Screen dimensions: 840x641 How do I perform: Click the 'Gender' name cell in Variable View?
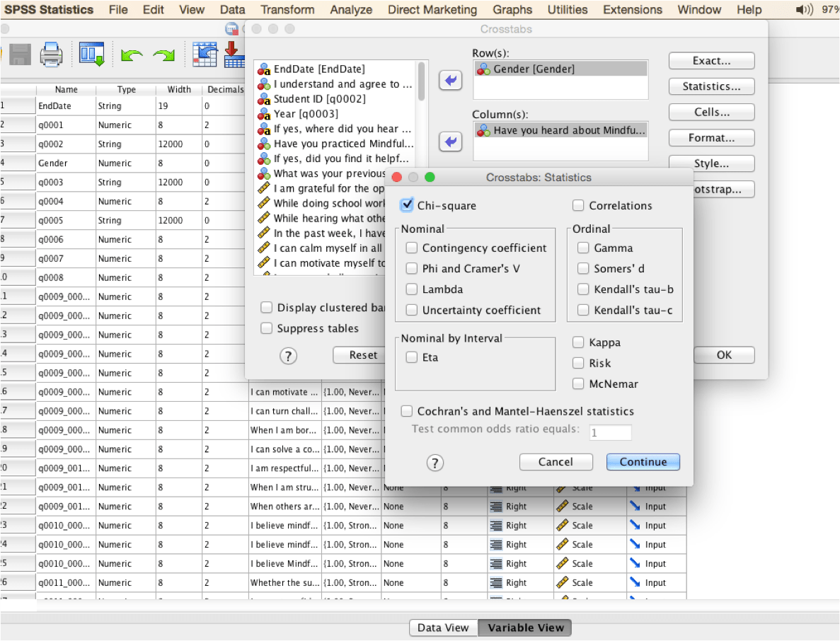[x=66, y=163]
